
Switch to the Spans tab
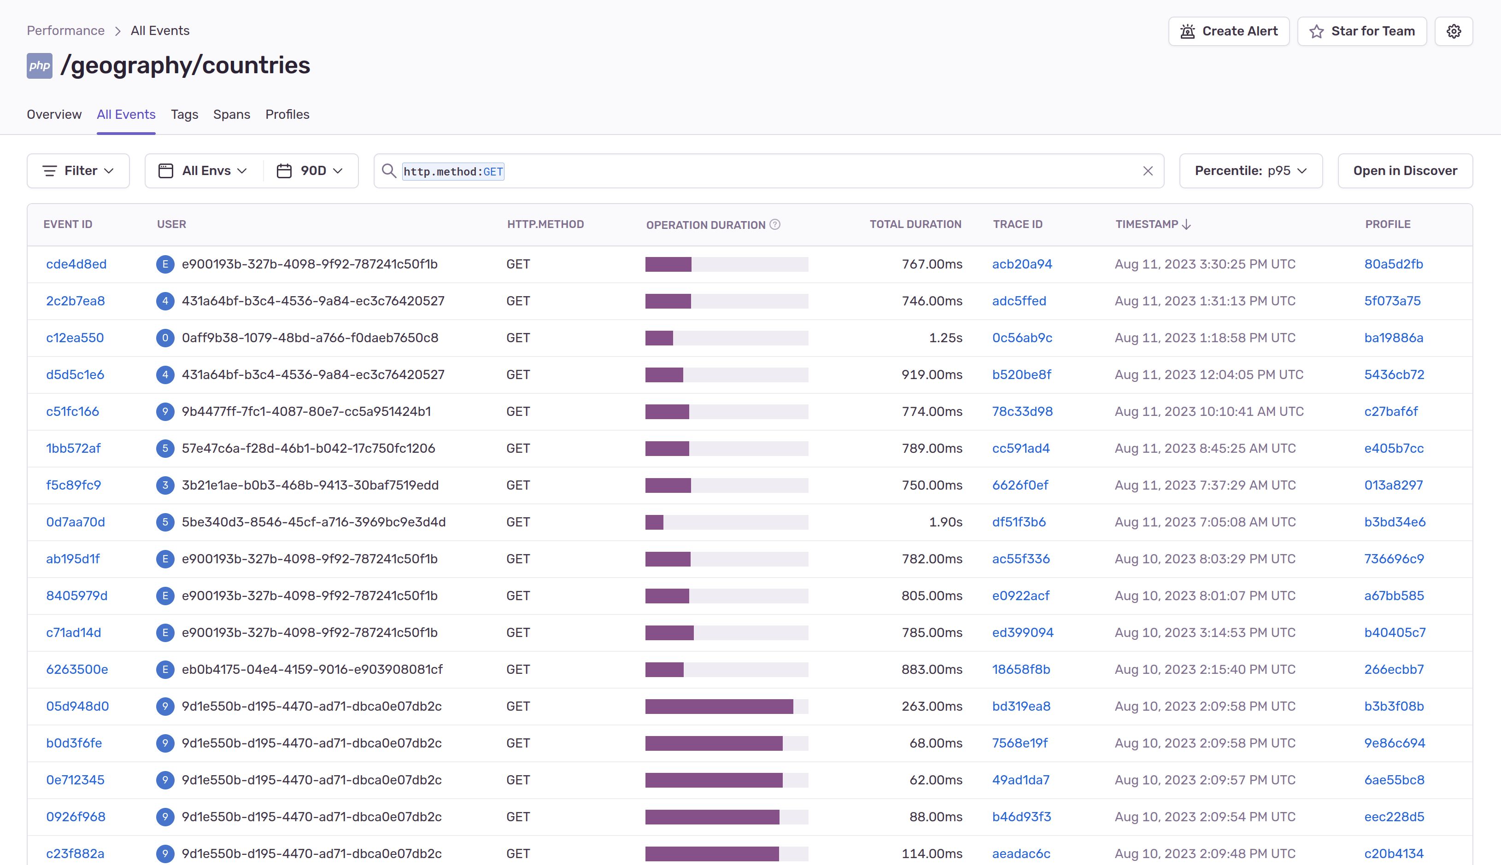[x=231, y=115]
